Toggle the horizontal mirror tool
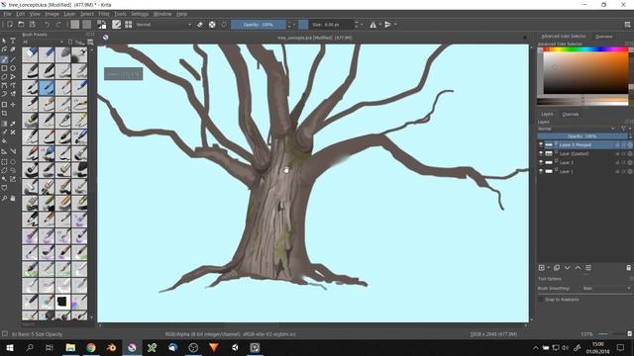 click(x=372, y=25)
